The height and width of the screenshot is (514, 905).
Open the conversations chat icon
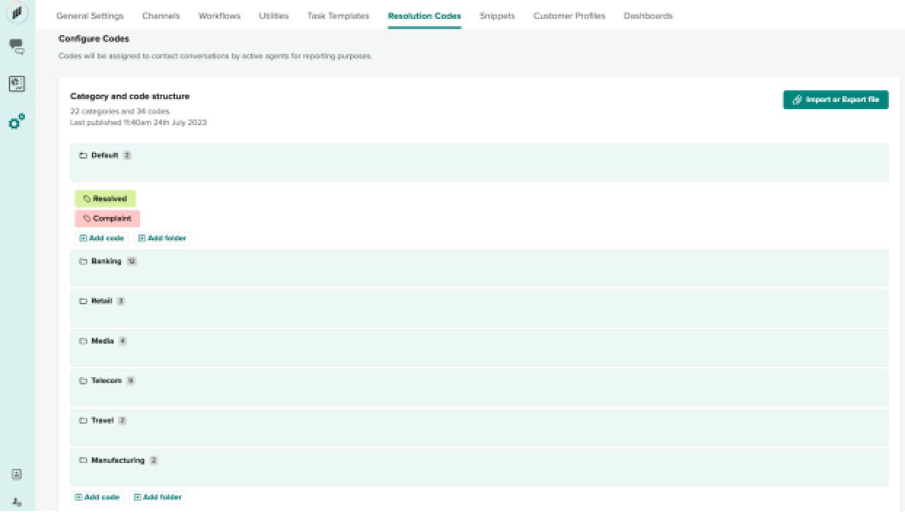tap(17, 47)
